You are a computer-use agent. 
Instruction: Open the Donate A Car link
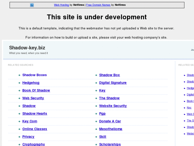coord(110,121)
